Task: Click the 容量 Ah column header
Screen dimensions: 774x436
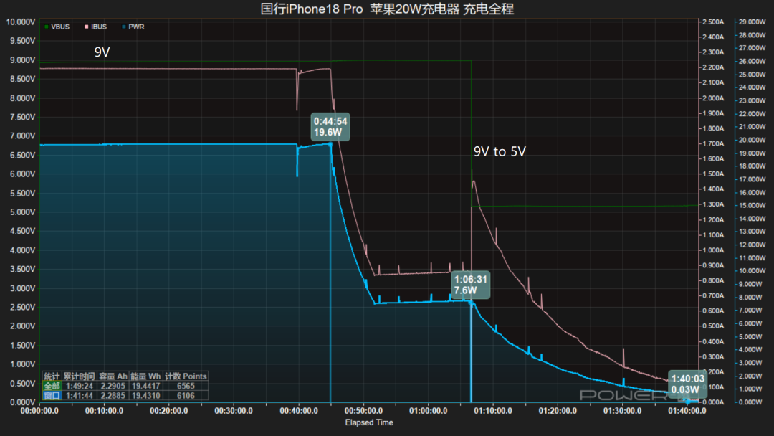Action: pyautogui.click(x=113, y=376)
